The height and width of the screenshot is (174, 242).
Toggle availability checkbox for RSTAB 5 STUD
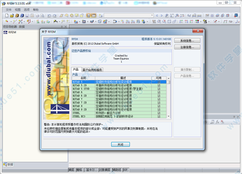click(x=159, y=89)
